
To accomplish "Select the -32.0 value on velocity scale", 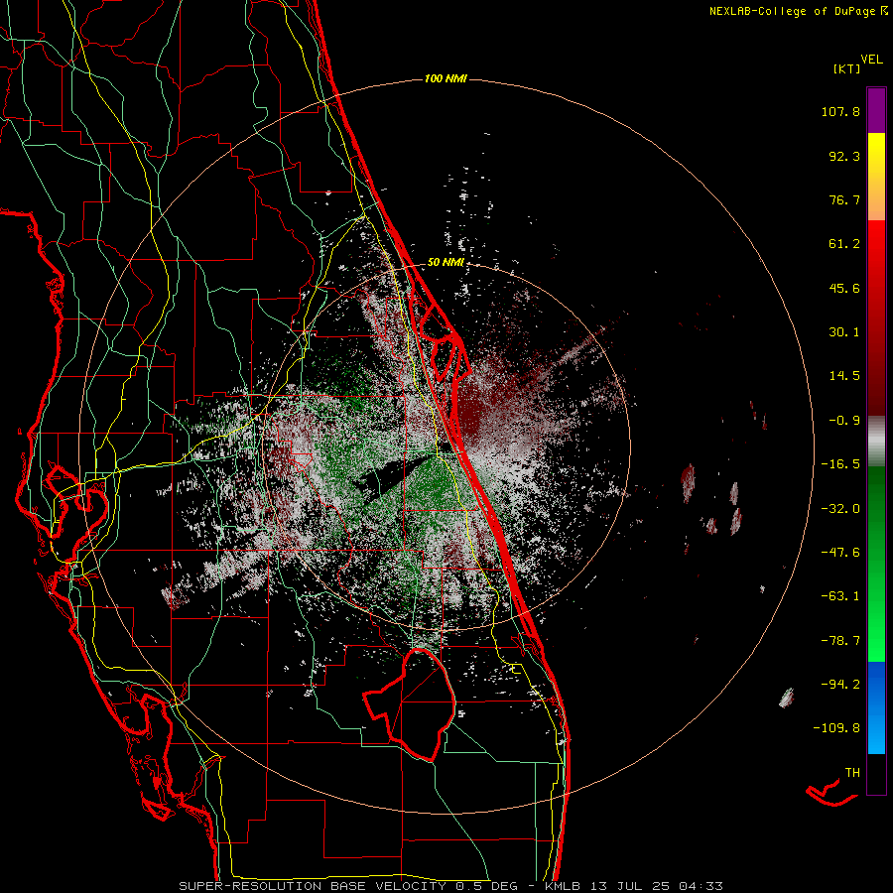I will [840, 509].
